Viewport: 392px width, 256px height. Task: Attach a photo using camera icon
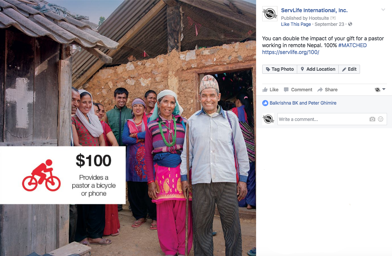372,119
